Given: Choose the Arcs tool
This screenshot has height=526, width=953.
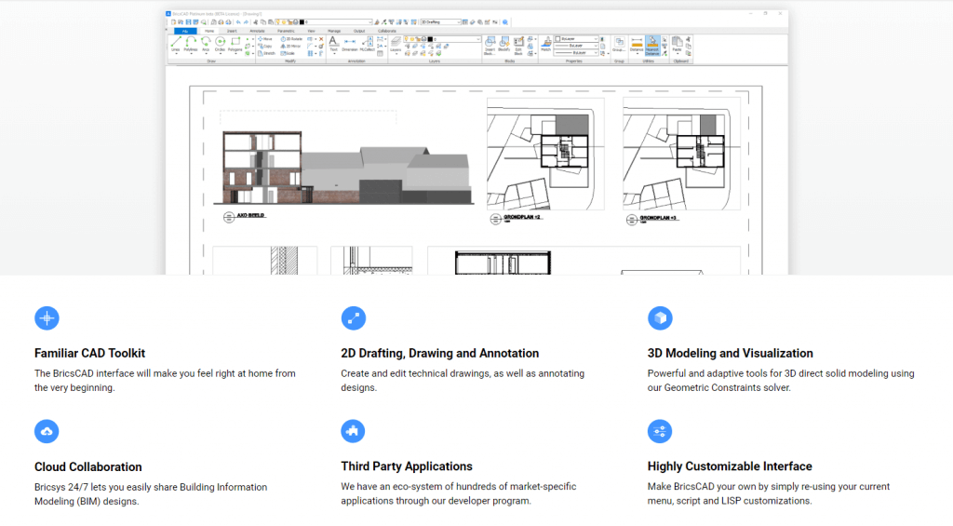Looking at the screenshot, I should (206, 45).
